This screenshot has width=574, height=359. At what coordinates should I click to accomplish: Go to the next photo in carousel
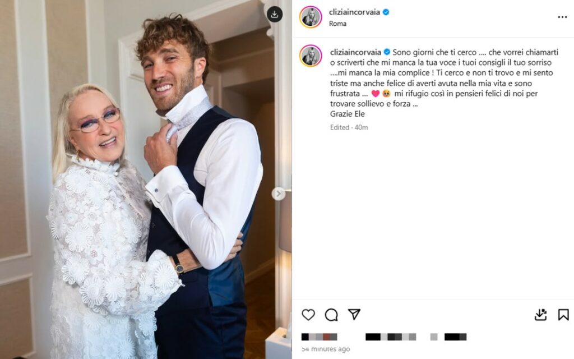[x=278, y=194]
